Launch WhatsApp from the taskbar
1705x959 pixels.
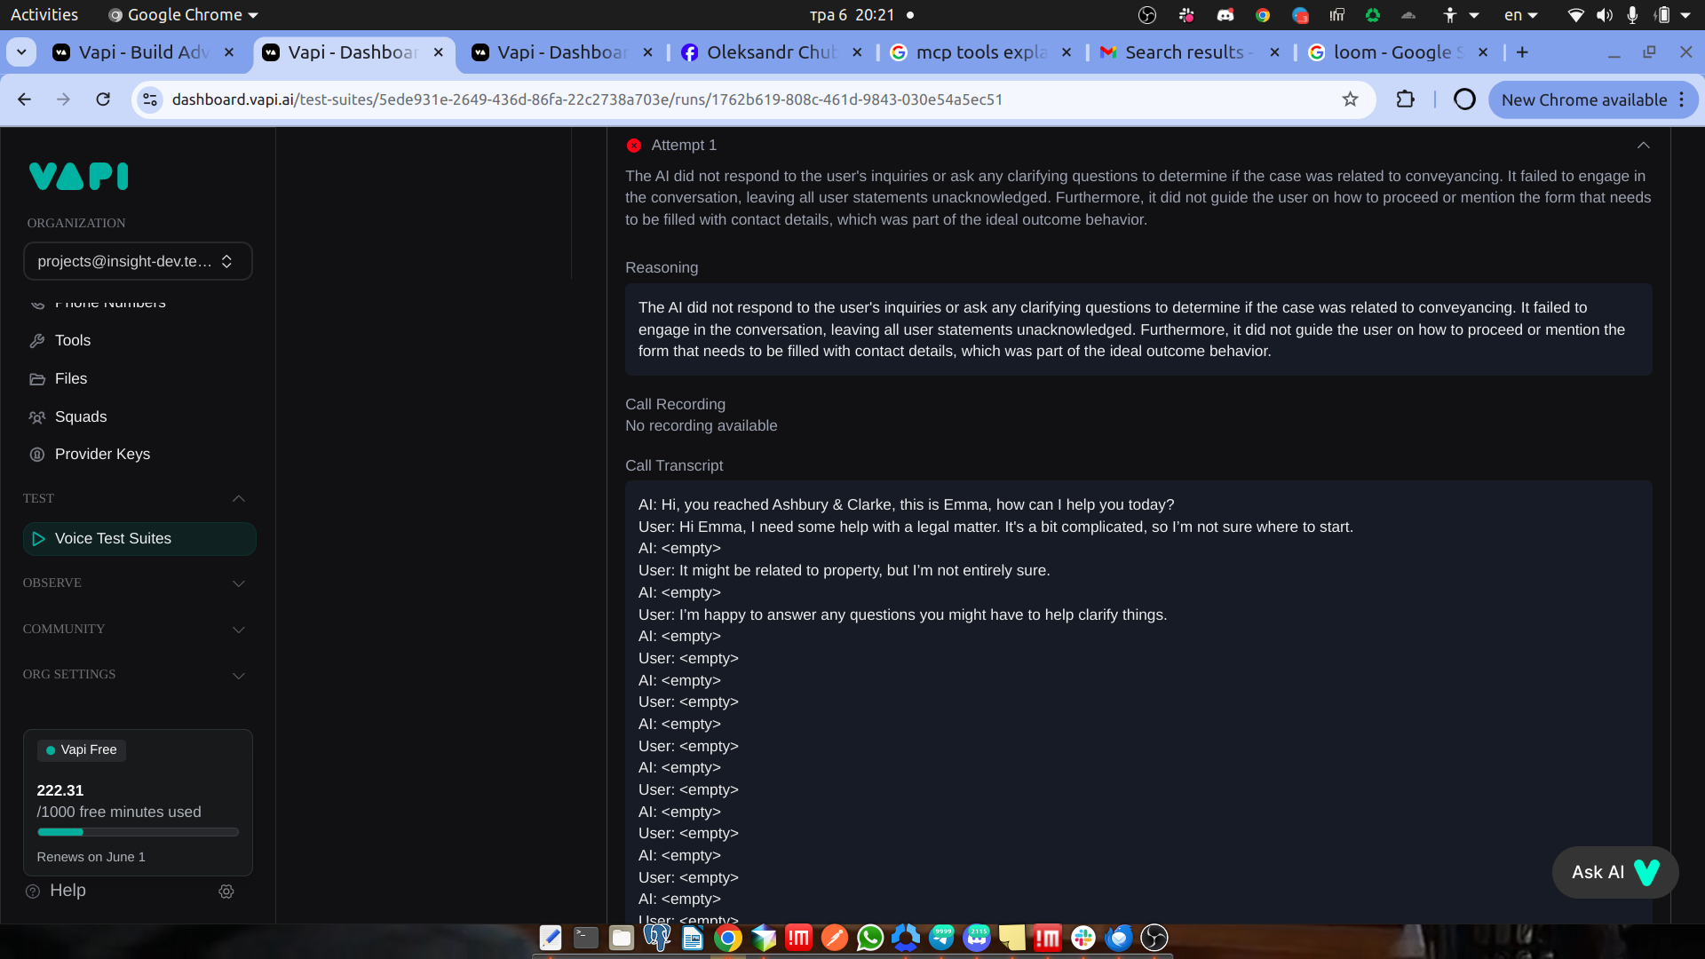coord(870,938)
